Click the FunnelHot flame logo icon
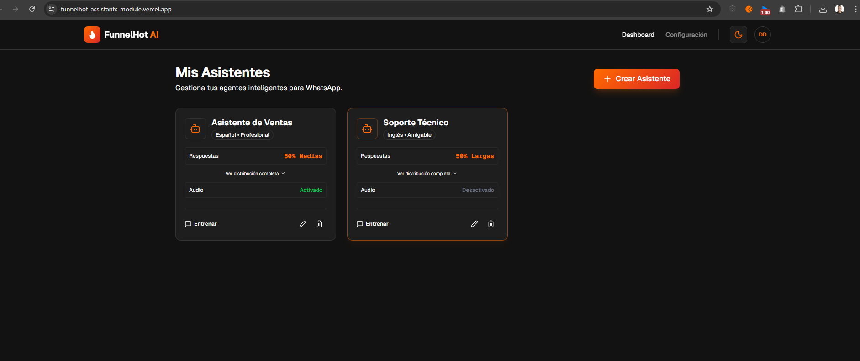The image size is (860, 361). (x=92, y=35)
